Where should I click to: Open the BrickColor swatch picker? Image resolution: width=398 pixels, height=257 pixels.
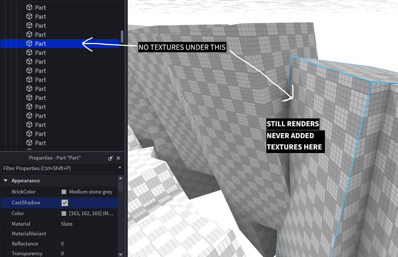(x=64, y=192)
